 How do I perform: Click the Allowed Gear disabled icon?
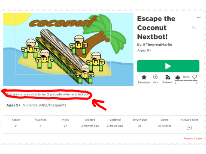[189, 127]
